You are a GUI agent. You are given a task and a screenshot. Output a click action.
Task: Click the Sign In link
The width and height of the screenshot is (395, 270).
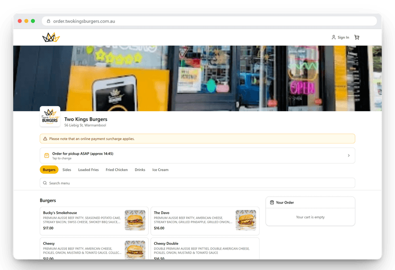point(343,37)
